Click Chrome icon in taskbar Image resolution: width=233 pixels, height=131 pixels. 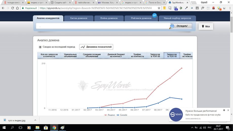pyautogui.click(x=54, y=128)
